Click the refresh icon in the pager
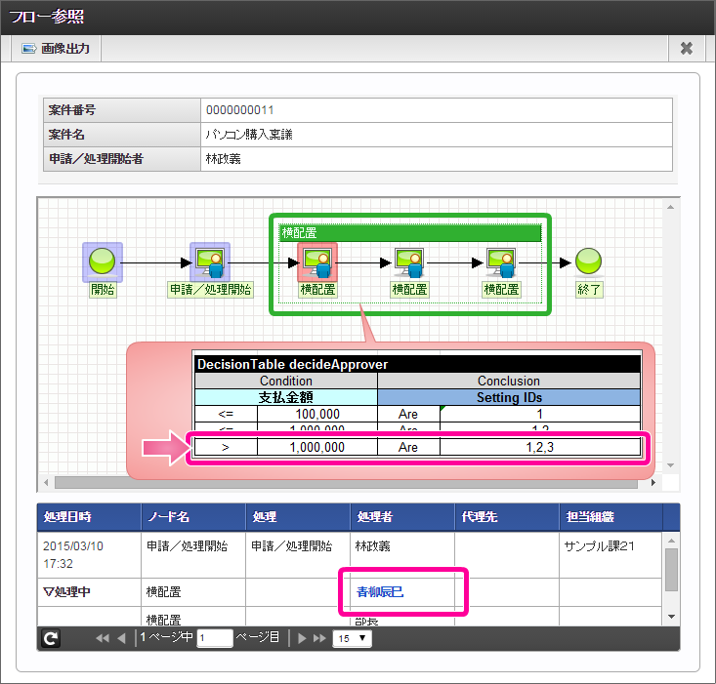716x684 pixels. tap(51, 638)
